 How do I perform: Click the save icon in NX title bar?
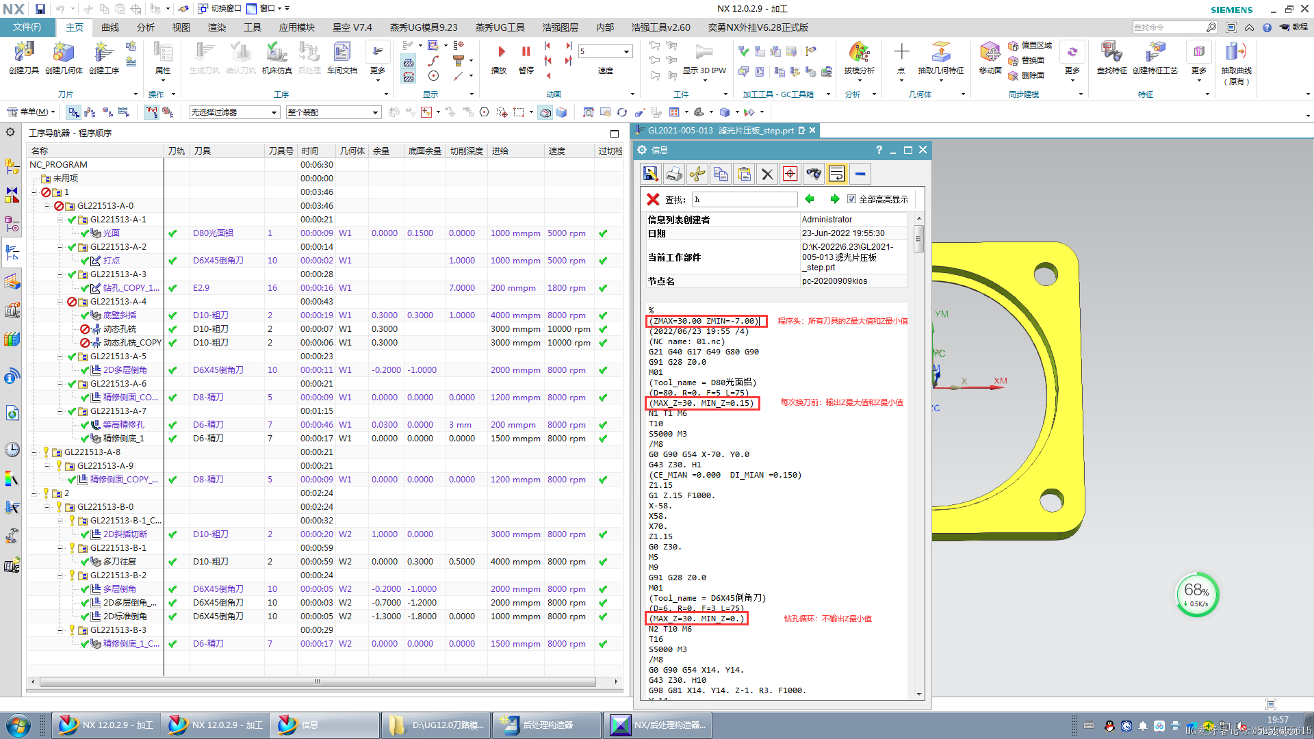(x=40, y=9)
